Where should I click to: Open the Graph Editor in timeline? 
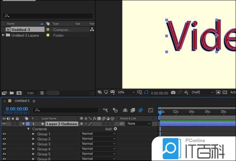click(151, 110)
